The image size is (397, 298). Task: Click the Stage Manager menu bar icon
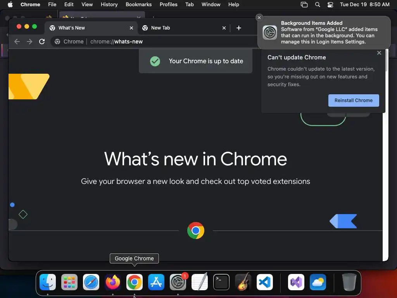(304, 5)
